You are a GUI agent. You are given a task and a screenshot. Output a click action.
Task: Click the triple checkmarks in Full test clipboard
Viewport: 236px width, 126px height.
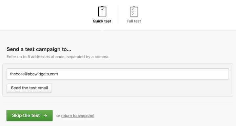tap(133, 11)
